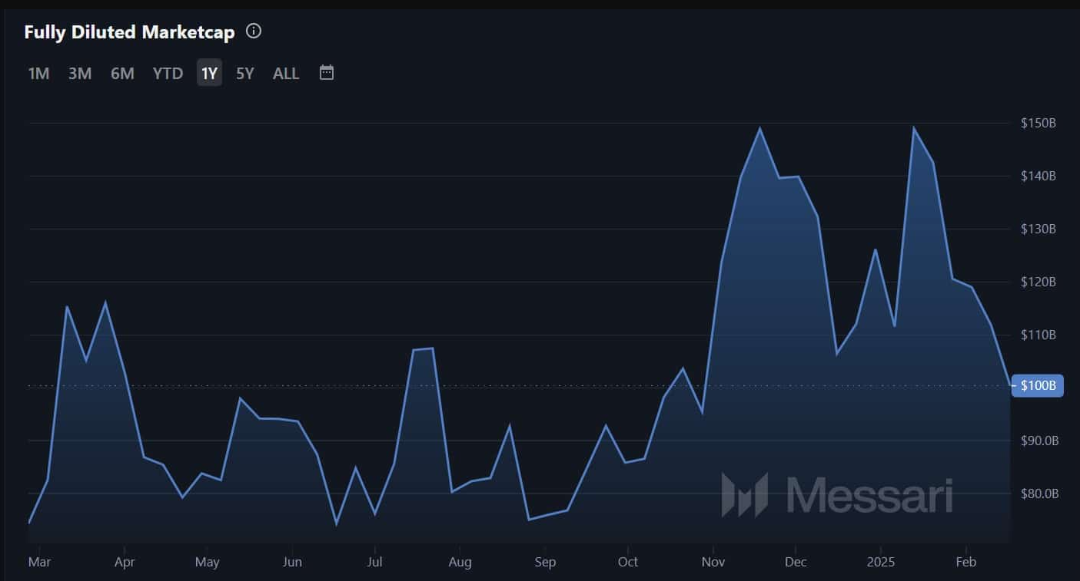Screen dimensions: 1080x581
Task: Click the $150B axis label
Action: [x=1038, y=123]
